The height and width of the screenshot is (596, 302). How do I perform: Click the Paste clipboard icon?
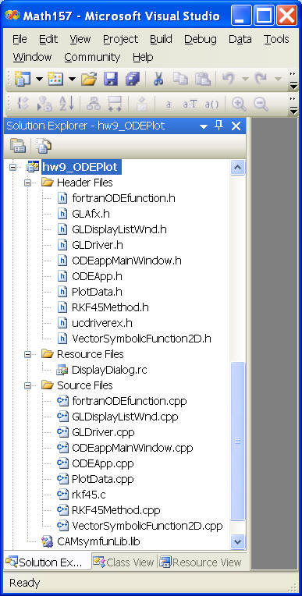click(x=203, y=79)
